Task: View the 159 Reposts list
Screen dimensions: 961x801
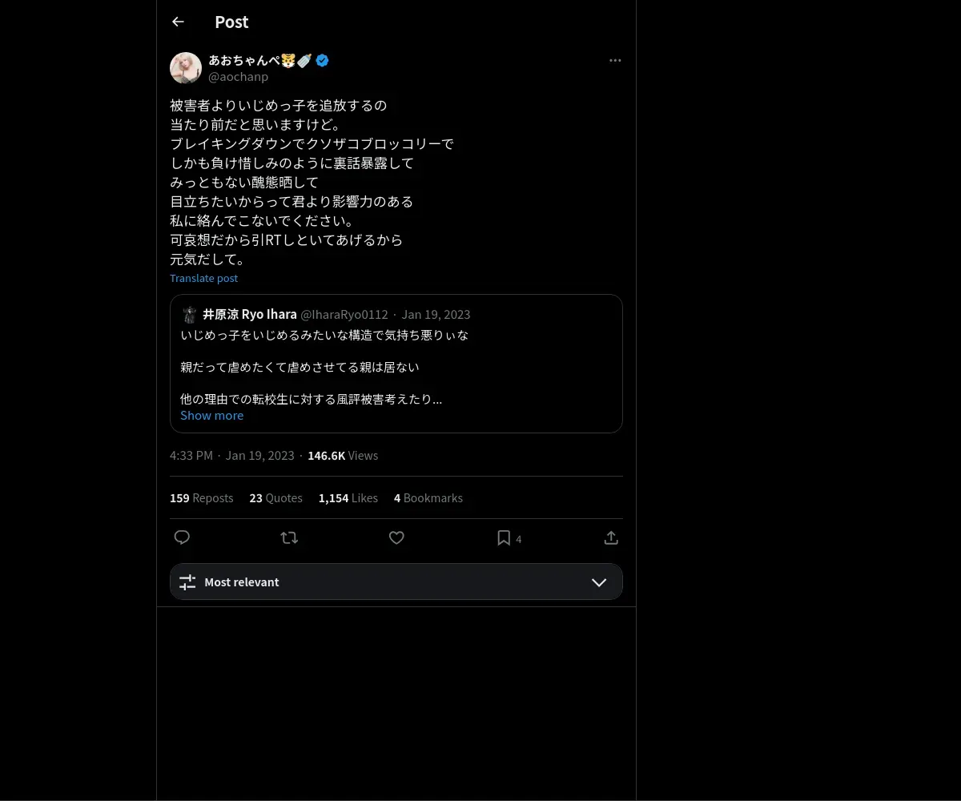Action: [202, 498]
